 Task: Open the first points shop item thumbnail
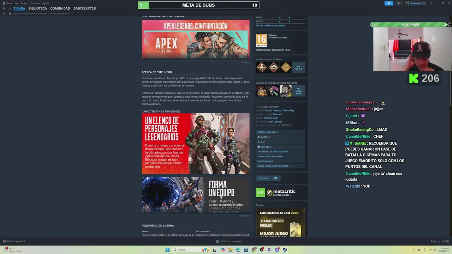(262, 91)
